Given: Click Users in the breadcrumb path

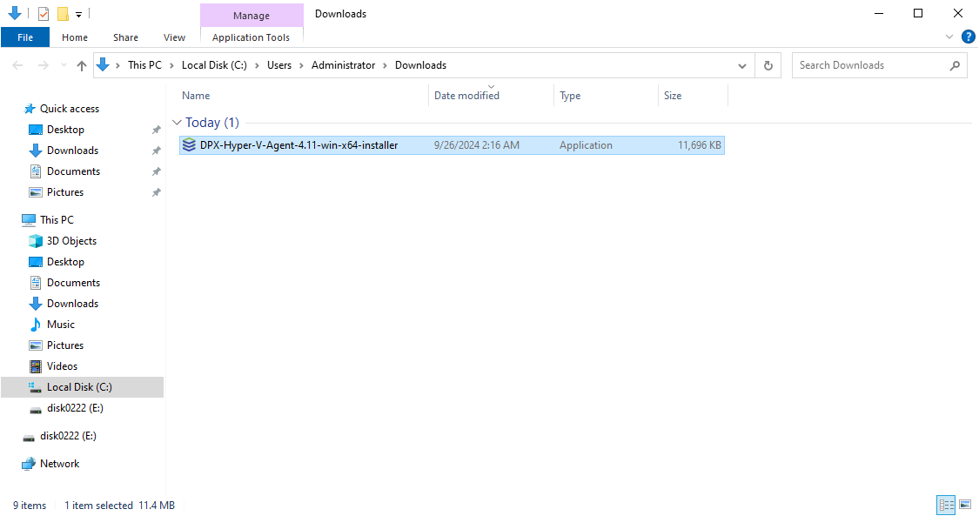Looking at the screenshot, I should [x=279, y=65].
